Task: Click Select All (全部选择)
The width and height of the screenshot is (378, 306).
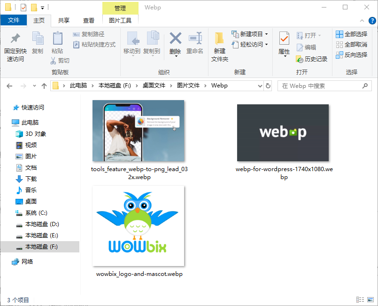Action: tap(352, 34)
